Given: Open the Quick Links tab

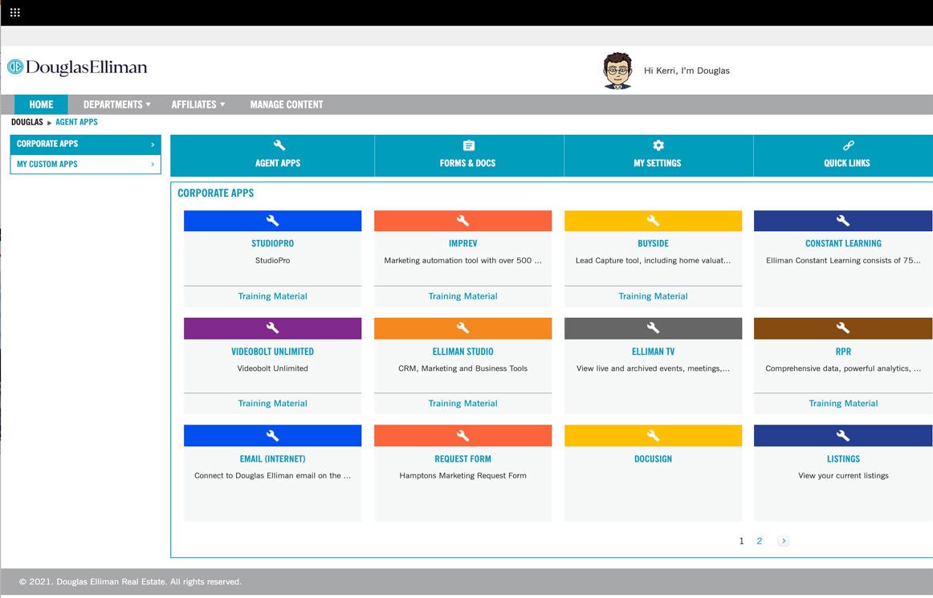Looking at the screenshot, I should [844, 155].
